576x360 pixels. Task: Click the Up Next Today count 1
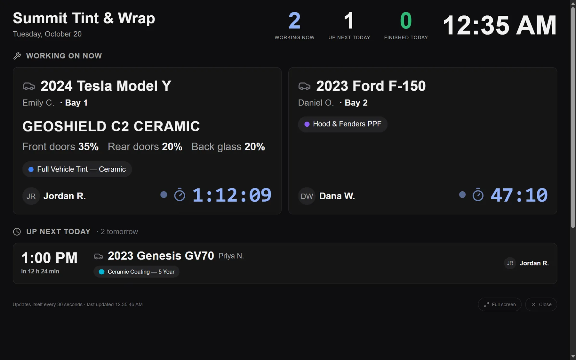pos(349,21)
